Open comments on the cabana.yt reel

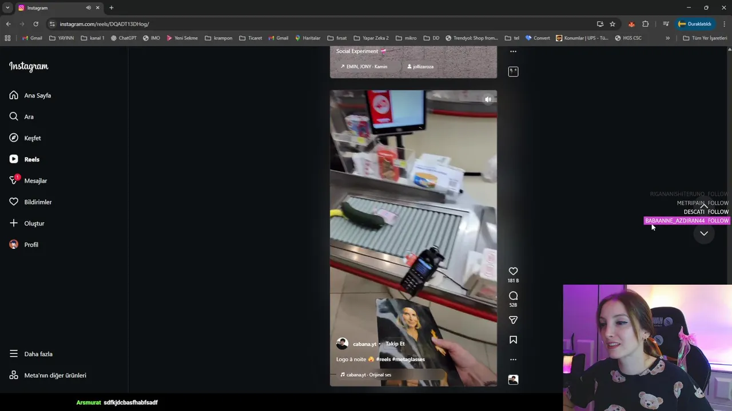click(513, 296)
